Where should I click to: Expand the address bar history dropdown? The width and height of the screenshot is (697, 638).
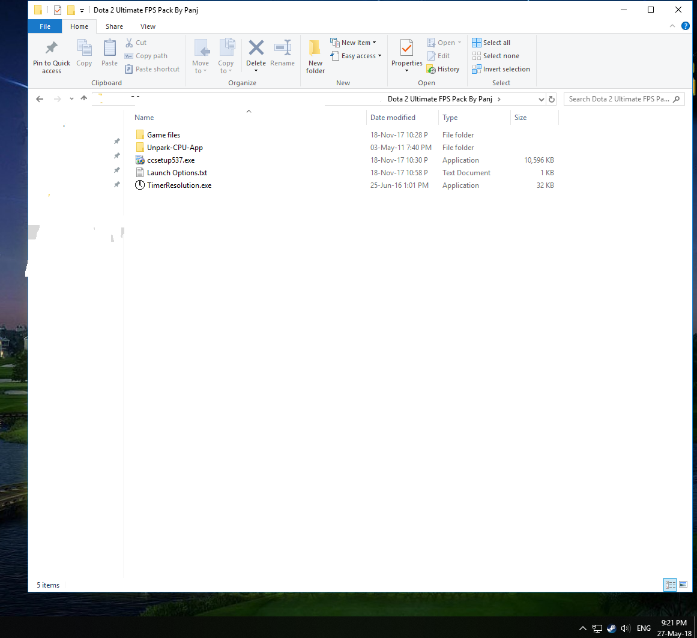pyautogui.click(x=541, y=100)
